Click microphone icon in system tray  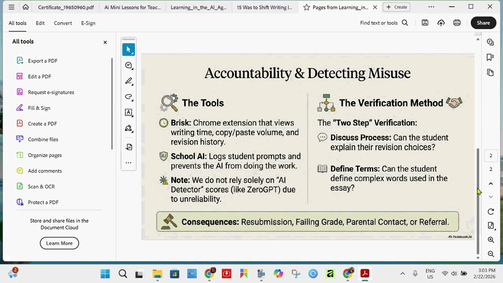click(x=415, y=274)
